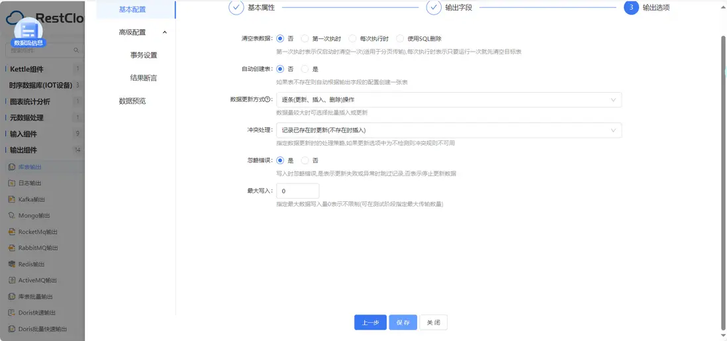Select the Mongo输出 component icon
The width and height of the screenshot is (727, 341).
tap(13, 215)
